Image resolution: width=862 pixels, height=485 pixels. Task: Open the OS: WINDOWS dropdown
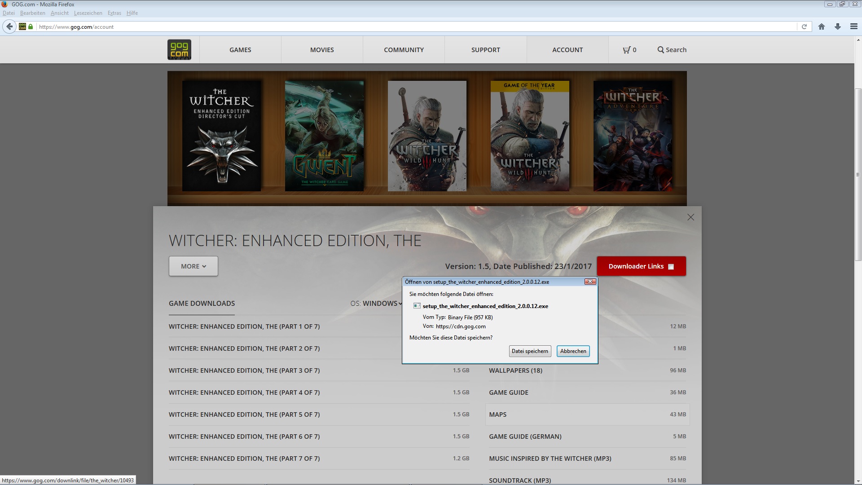click(376, 304)
